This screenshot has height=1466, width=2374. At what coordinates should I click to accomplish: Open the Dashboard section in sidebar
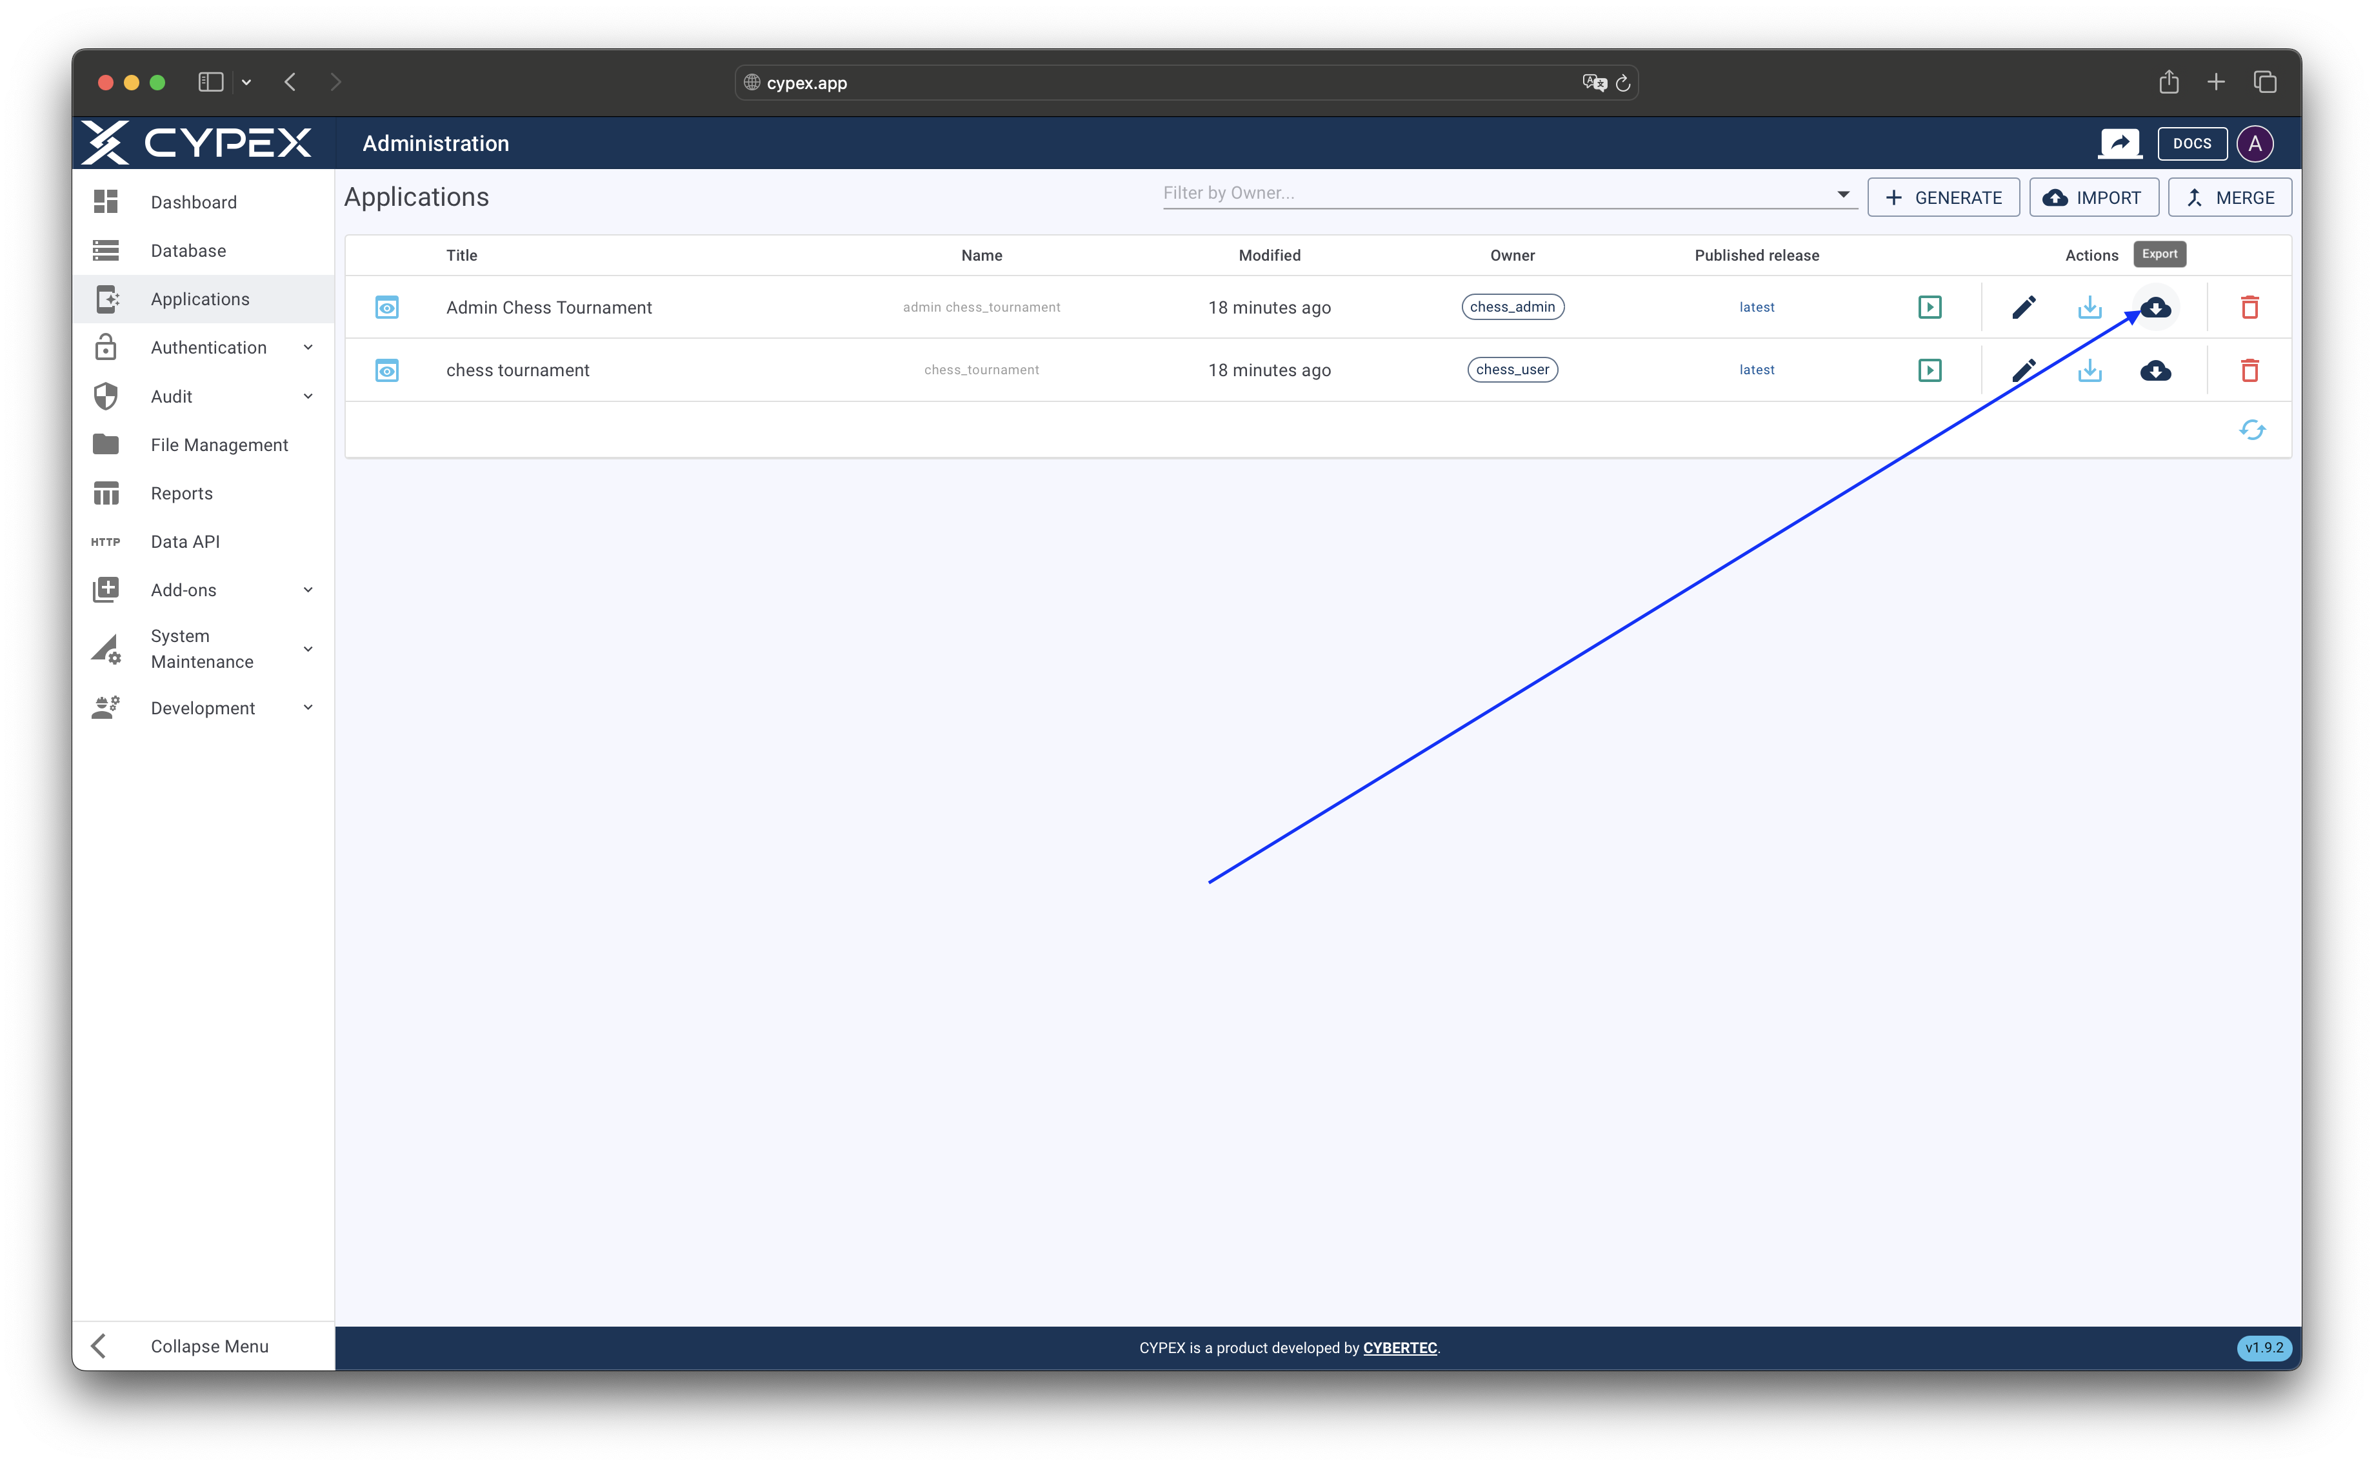[194, 202]
